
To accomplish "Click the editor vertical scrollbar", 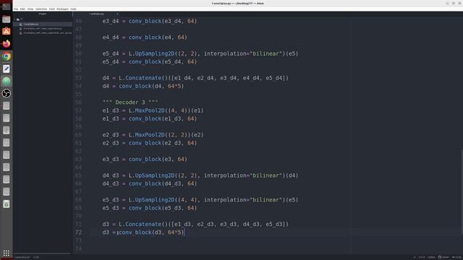I will [462, 191].
